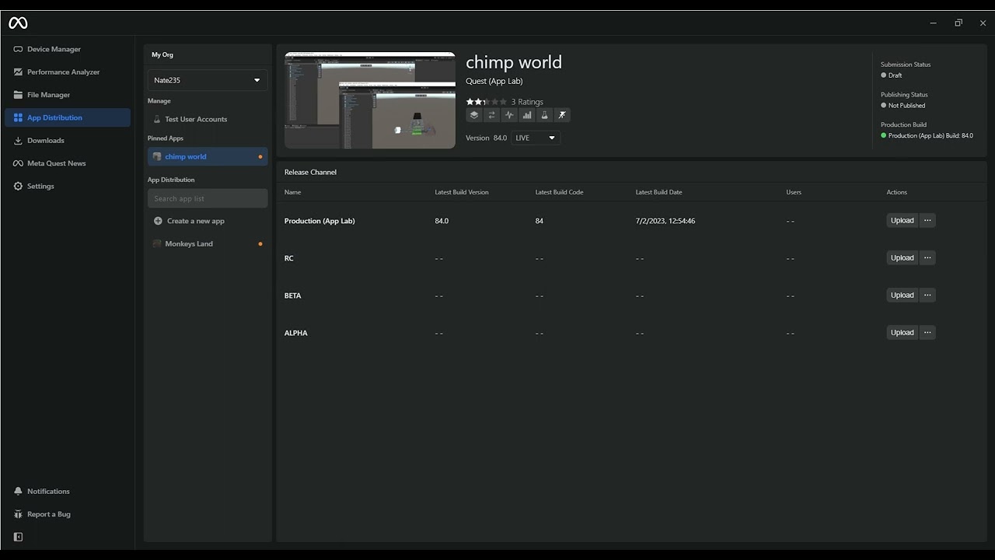
Task: Click the BETA channel name
Action: coord(293,296)
